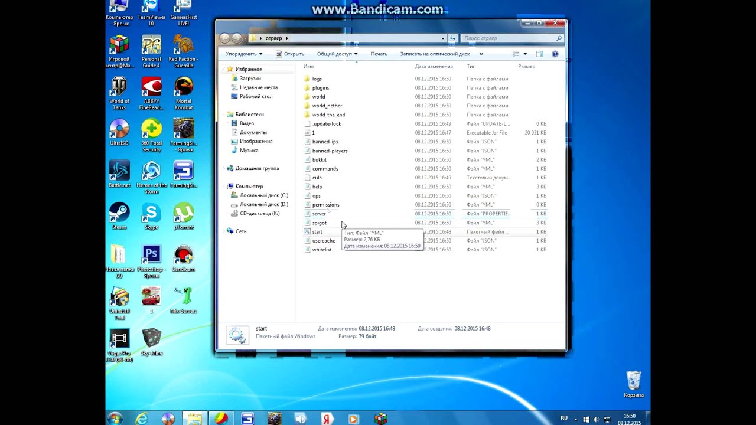Show hidden toolbar commands with » chevron

(481, 54)
